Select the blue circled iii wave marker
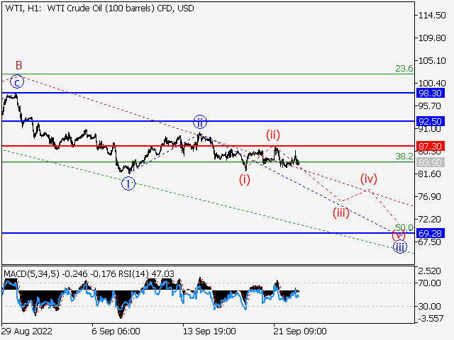This screenshot has height=340, width=454. [400, 247]
